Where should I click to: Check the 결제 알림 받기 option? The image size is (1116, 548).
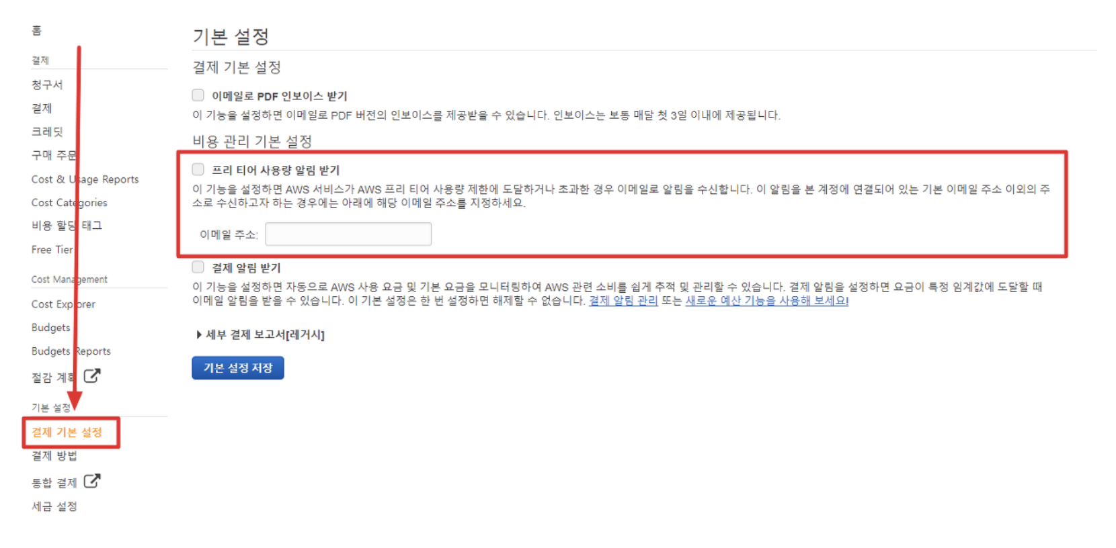pyautogui.click(x=198, y=267)
